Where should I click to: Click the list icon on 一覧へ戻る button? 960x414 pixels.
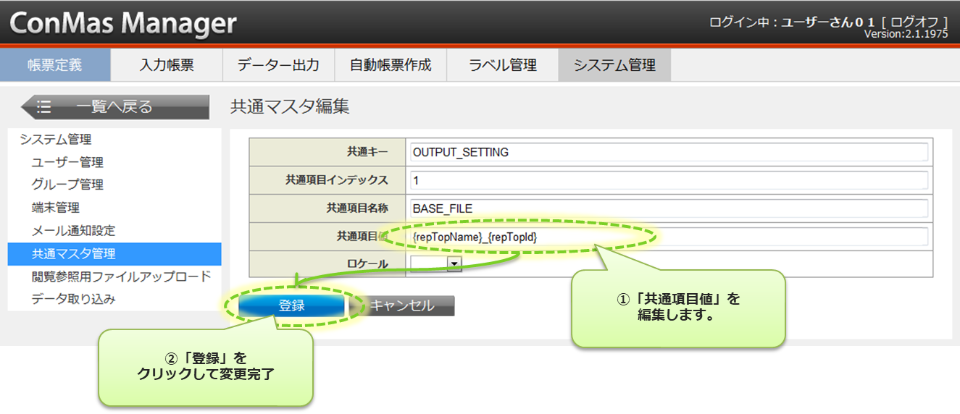click(44, 107)
